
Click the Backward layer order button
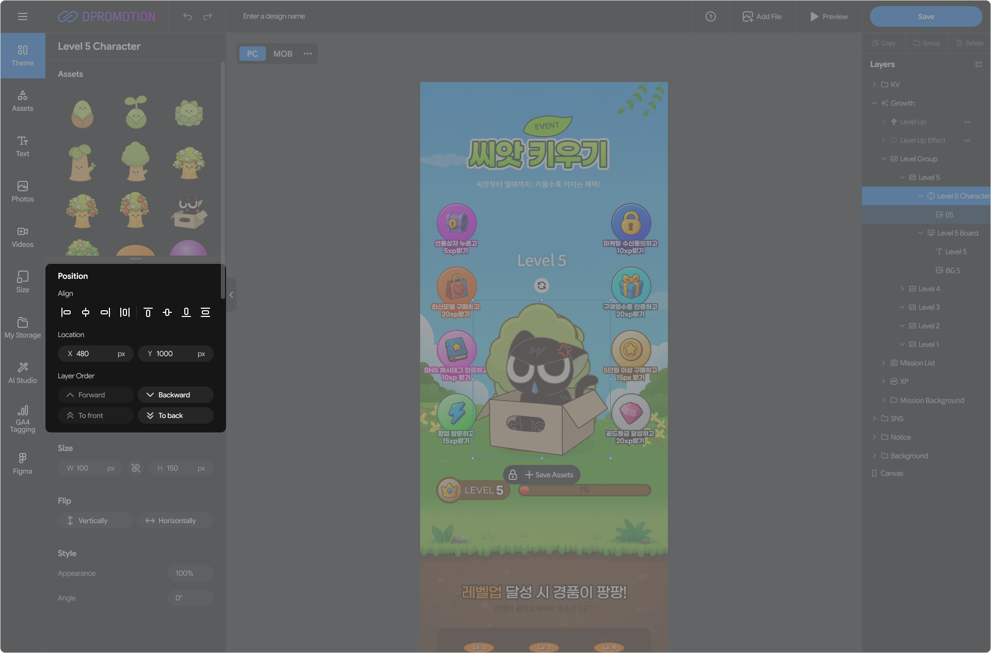click(x=175, y=395)
